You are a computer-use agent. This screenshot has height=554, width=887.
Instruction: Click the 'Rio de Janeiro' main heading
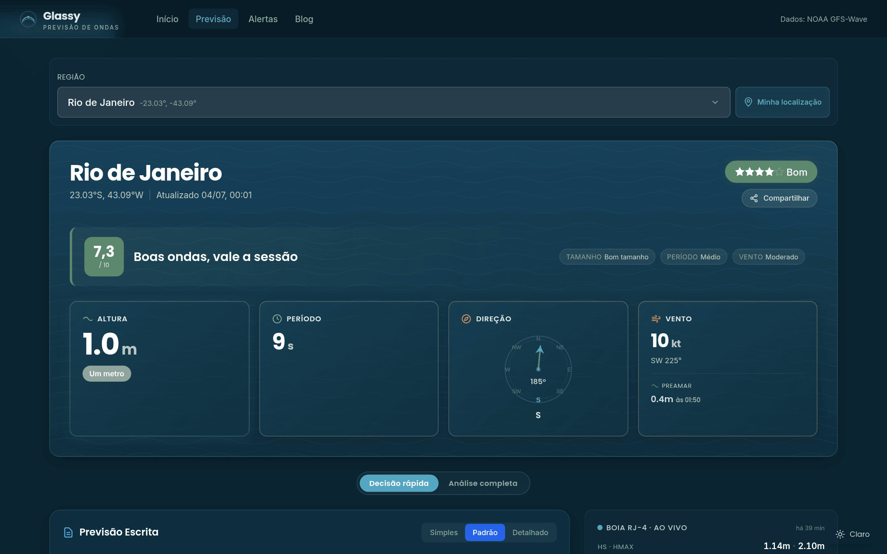146,173
